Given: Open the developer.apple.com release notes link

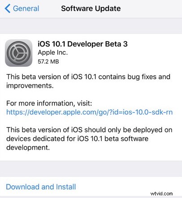Looking at the screenshot, I should pyautogui.click(x=90, y=112).
